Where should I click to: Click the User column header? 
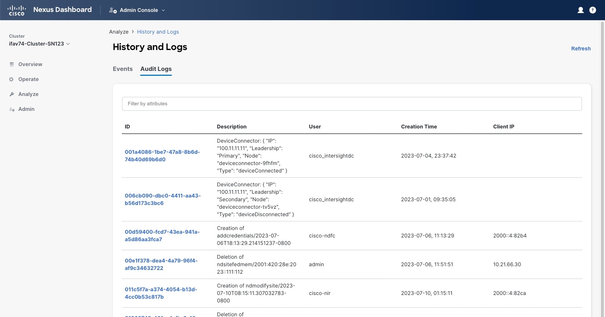[x=315, y=127]
